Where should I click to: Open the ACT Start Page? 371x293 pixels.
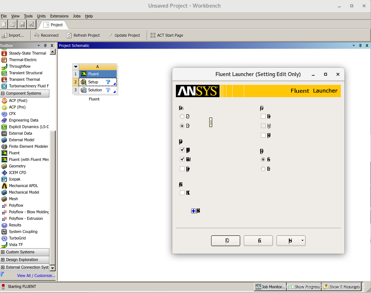pos(167,35)
